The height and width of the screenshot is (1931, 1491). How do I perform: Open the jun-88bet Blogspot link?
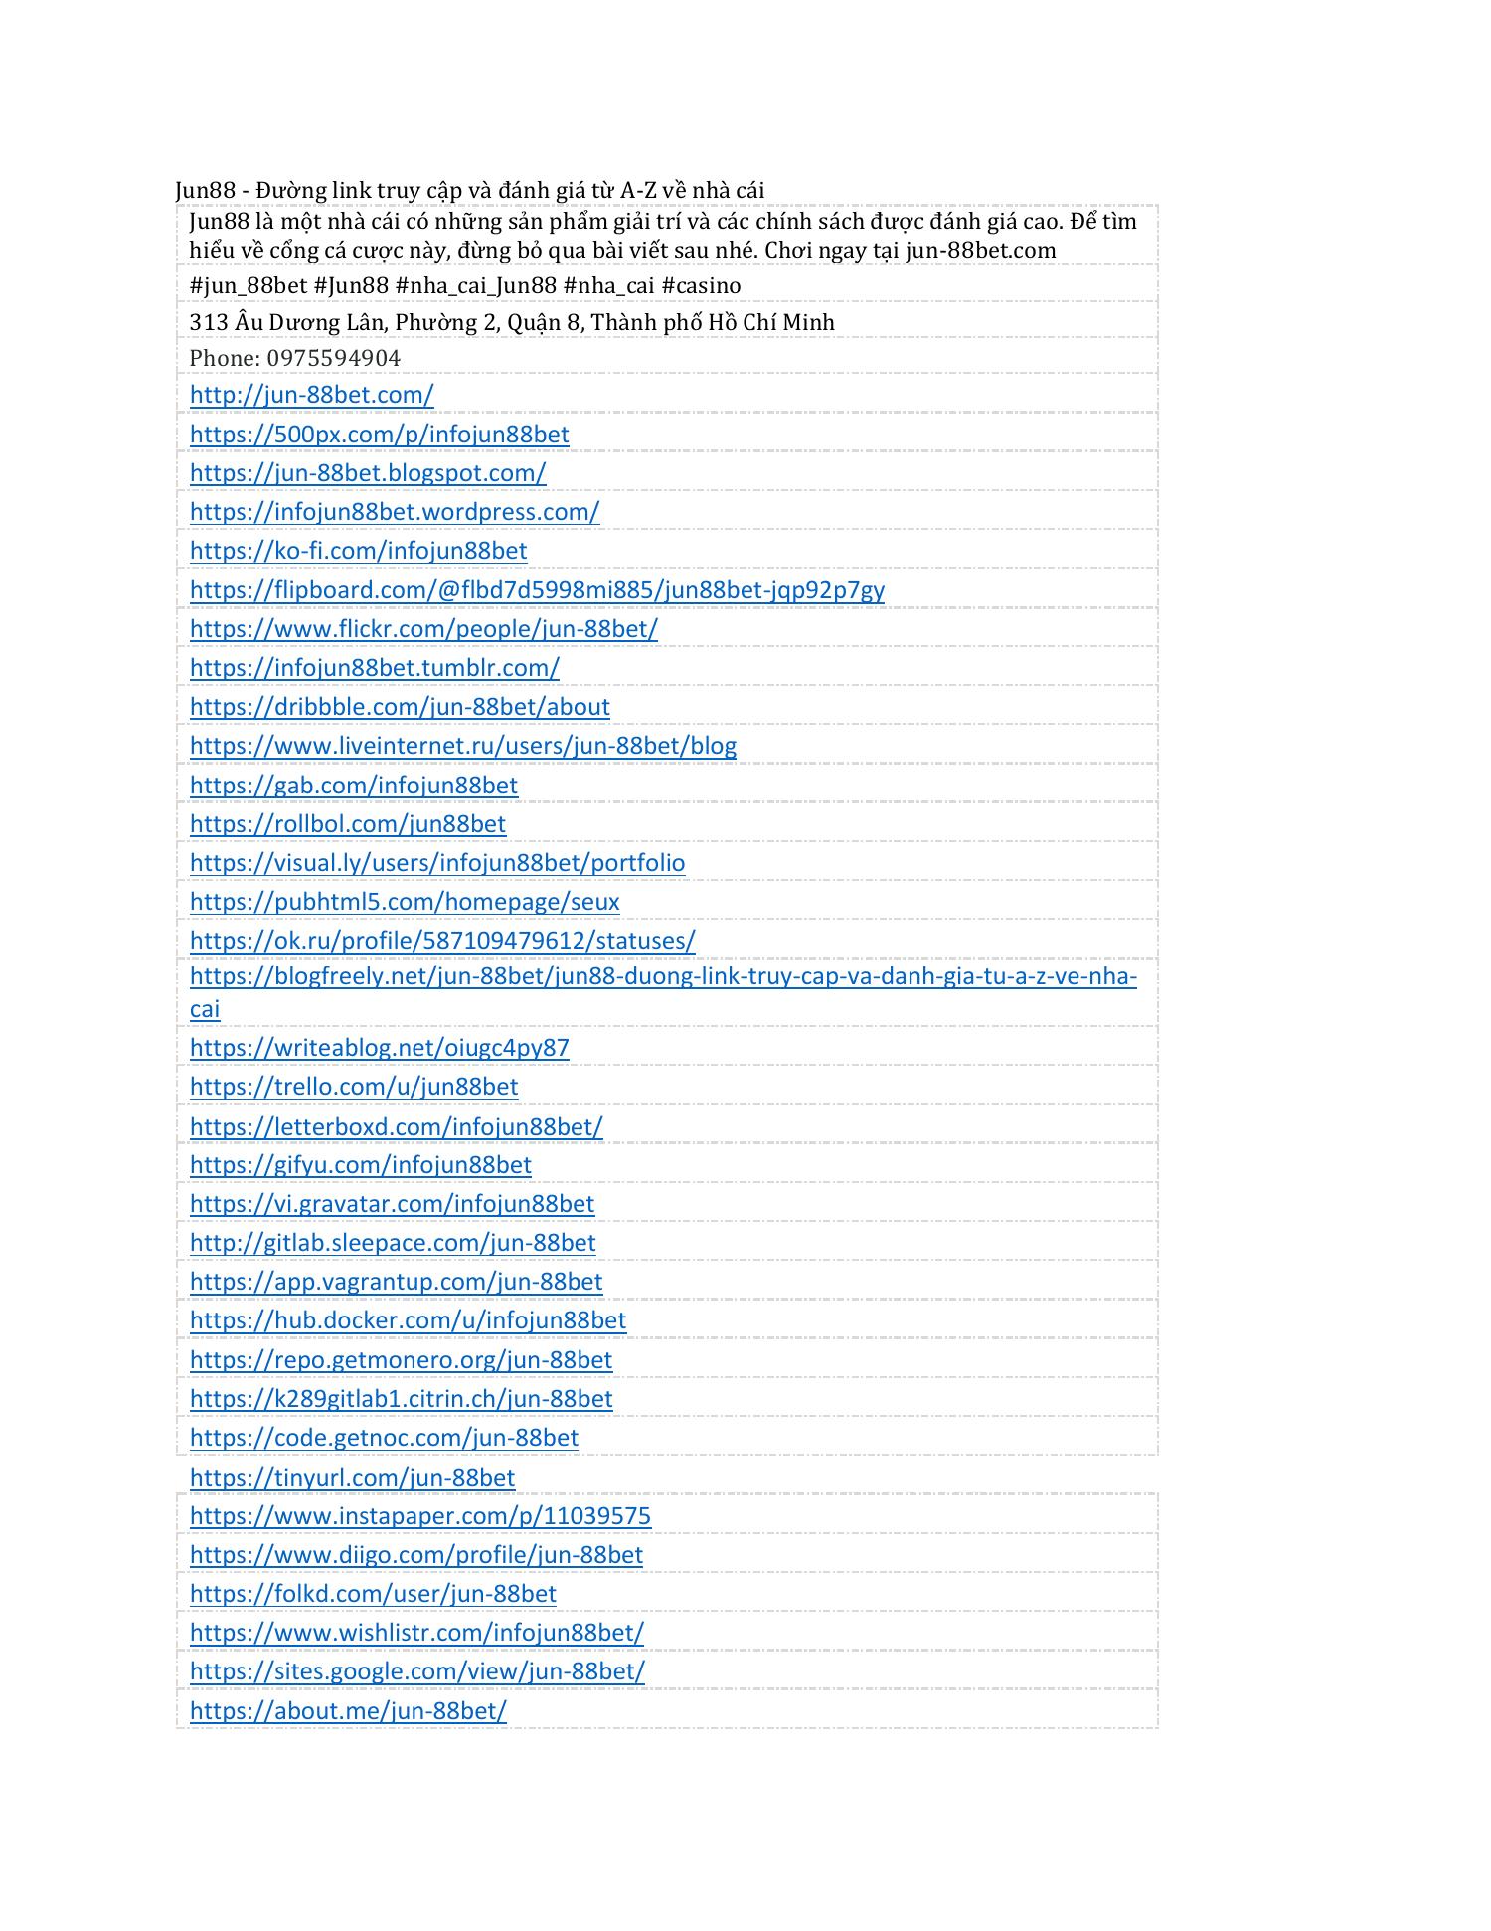click(x=368, y=473)
